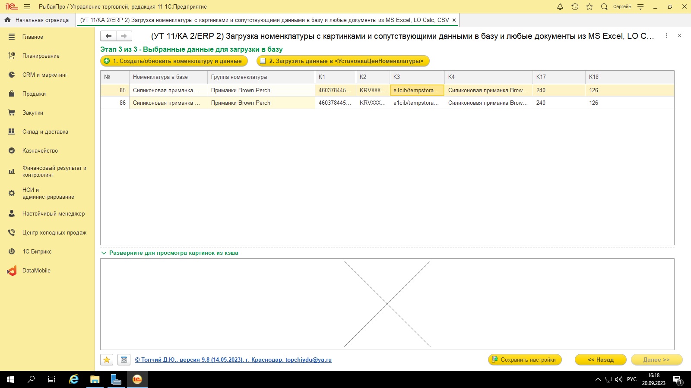Go to Начальная страница tab
Viewport: 691px width, 388px height.
click(x=37, y=20)
